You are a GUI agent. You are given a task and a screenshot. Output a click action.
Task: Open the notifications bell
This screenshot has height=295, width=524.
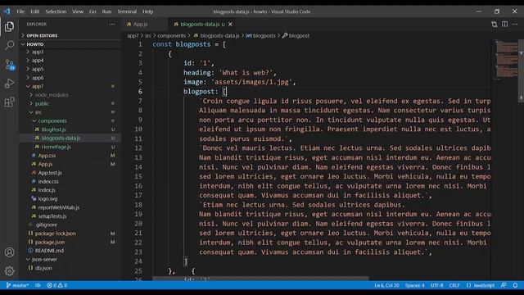515,285
